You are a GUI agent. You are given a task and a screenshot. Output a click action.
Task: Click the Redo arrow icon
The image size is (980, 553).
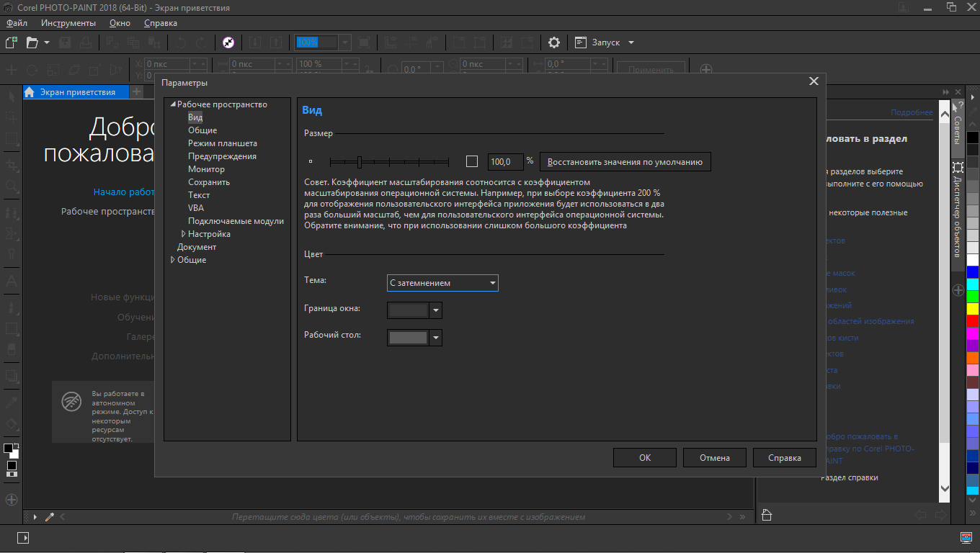click(201, 42)
